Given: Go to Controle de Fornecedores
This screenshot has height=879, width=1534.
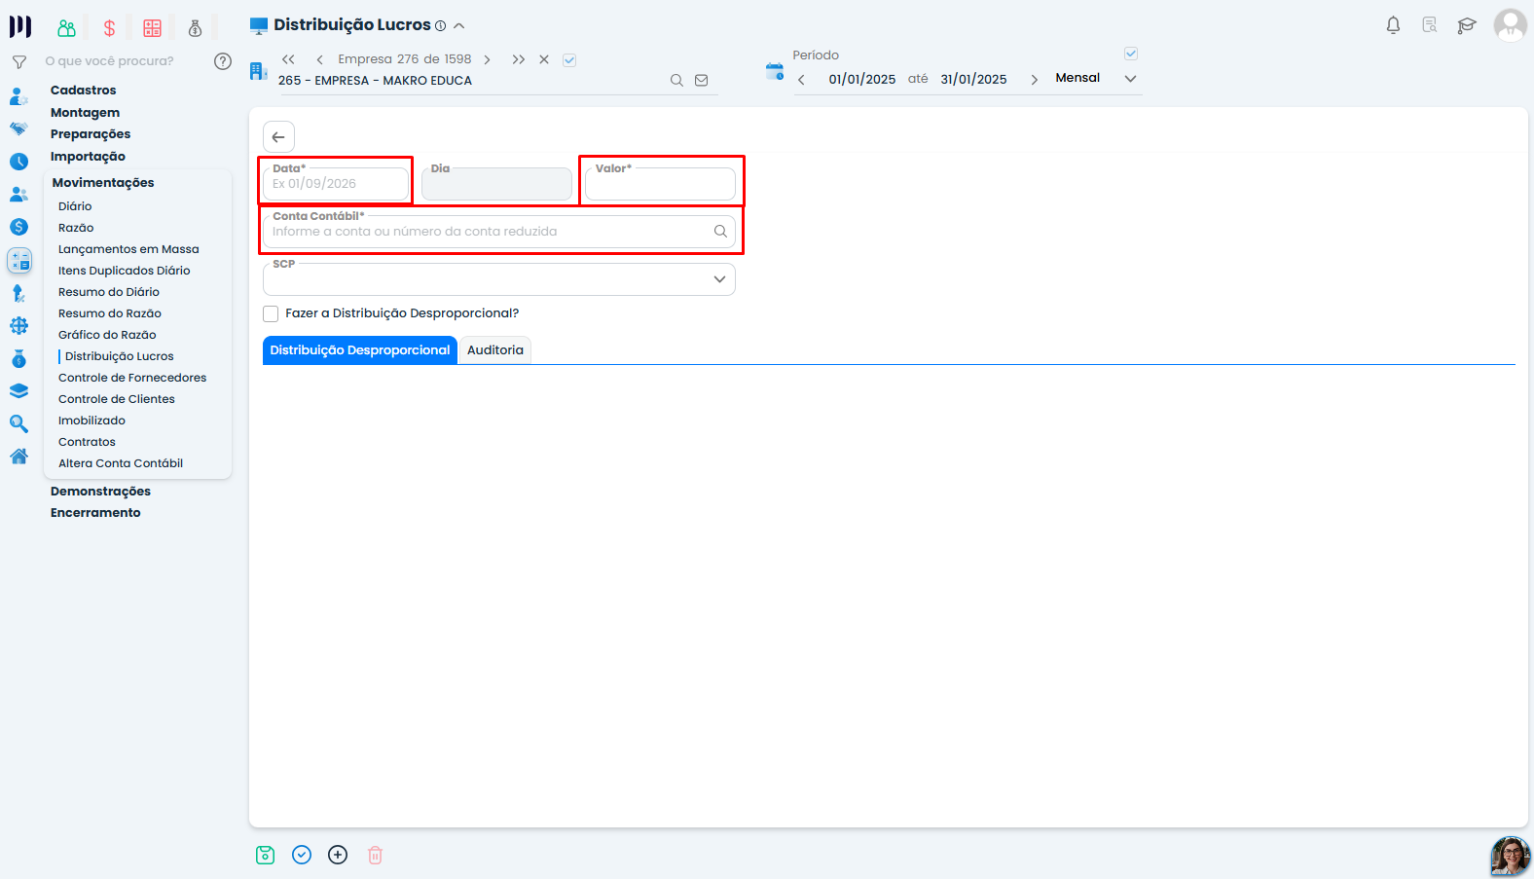Looking at the screenshot, I should click(132, 378).
